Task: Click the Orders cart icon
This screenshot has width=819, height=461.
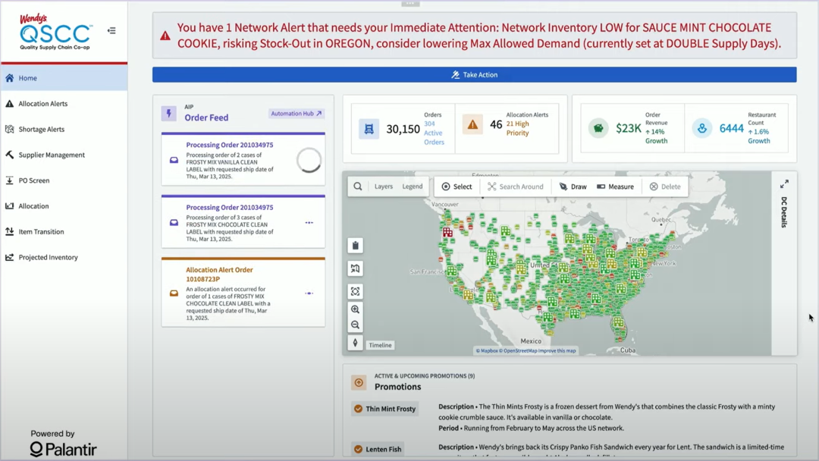Action: pyautogui.click(x=369, y=128)
